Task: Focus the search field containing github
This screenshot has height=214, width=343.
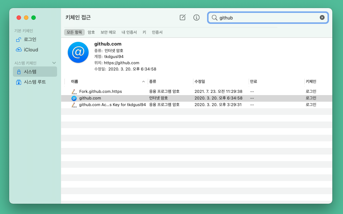Action: click(268, 18)
